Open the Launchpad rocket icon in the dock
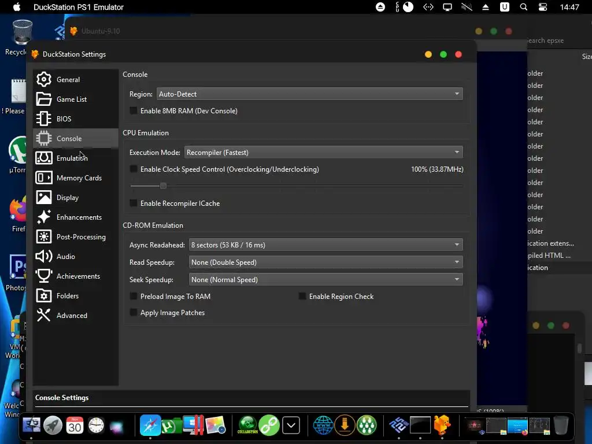Screen dimensions: 592x444 click(53, 425)
